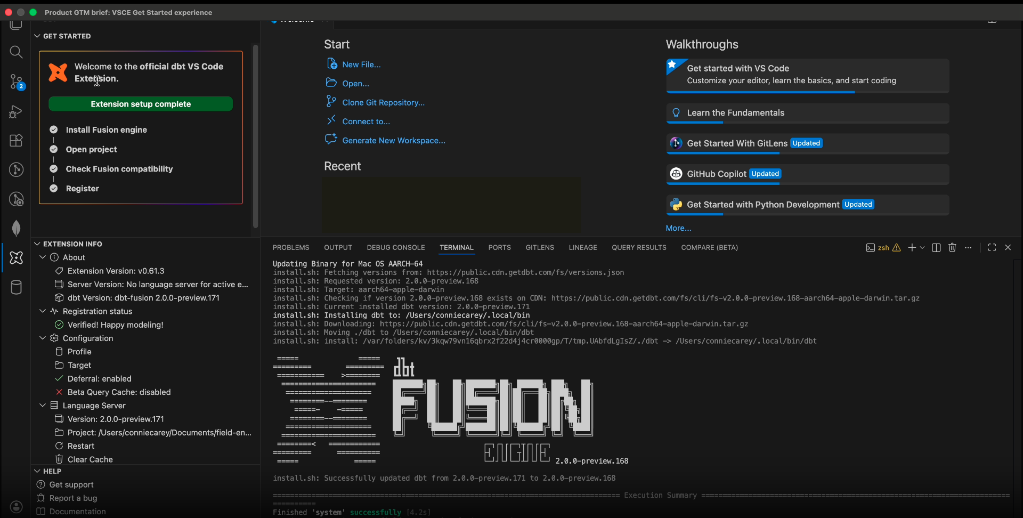Click the Open project step checkmark
Screen dimensions: 1023x518
pyautogui.click(x=54, y=149)
